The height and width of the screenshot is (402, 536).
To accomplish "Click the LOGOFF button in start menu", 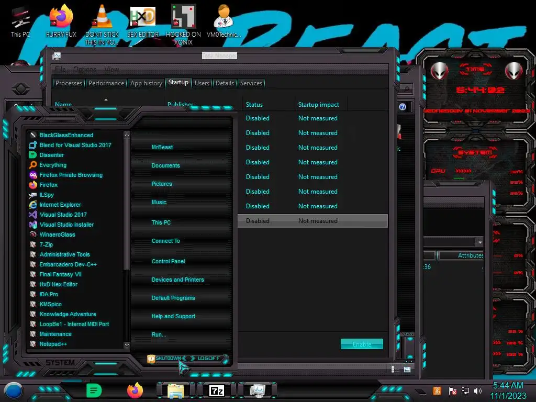I will point(208,358).
